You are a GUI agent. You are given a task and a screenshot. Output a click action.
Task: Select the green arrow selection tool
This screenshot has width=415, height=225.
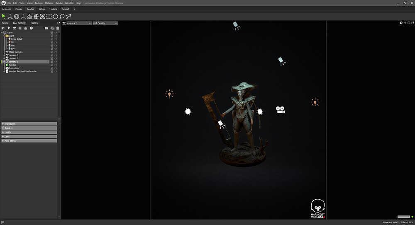click(x=3, y=17)
